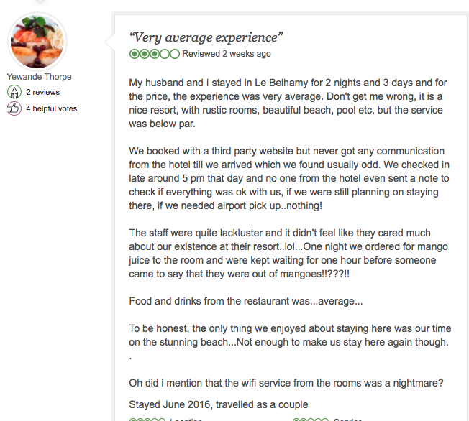Click the reviews badge icon beside "2 reviews"
This screenshot has width=469, height=421.
[x=14, y=93]
